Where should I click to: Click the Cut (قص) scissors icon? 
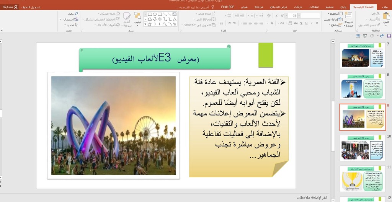pyautogui.click(x=378, y=13)
